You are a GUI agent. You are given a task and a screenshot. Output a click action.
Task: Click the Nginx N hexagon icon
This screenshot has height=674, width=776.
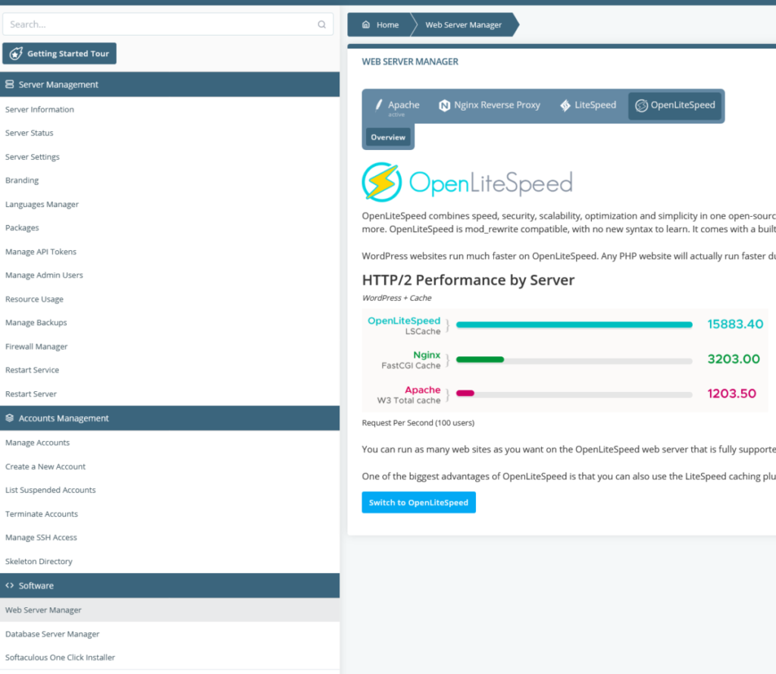point(444,105)
